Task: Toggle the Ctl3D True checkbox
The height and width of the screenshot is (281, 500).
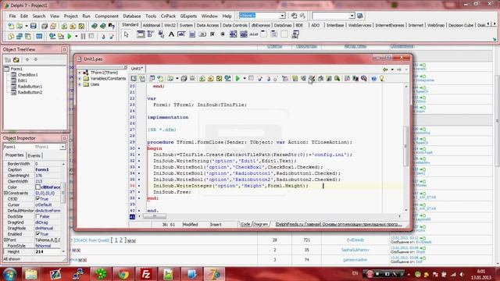Action: point(37,199)
